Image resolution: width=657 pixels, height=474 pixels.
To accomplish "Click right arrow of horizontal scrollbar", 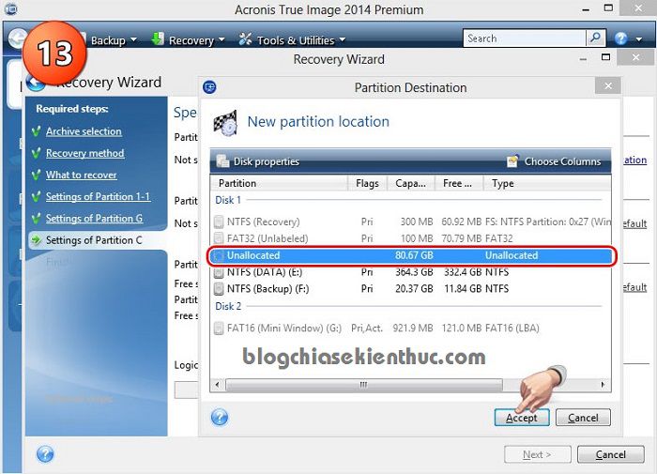I will tap(603, 384).
